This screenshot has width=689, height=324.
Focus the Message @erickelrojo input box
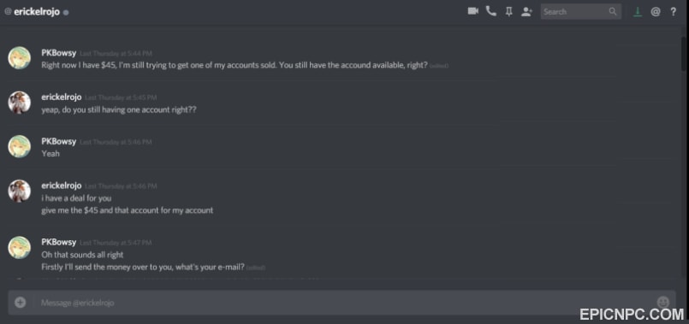(342, 303)
